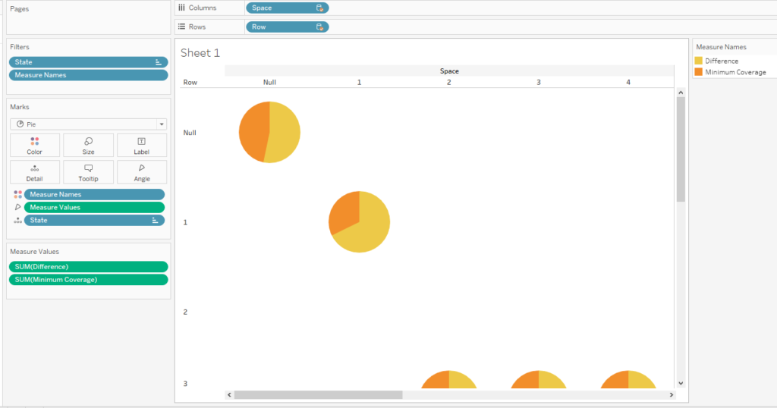Click the Rows shelf icon
The image size is (777, 408).
[182, 27]
